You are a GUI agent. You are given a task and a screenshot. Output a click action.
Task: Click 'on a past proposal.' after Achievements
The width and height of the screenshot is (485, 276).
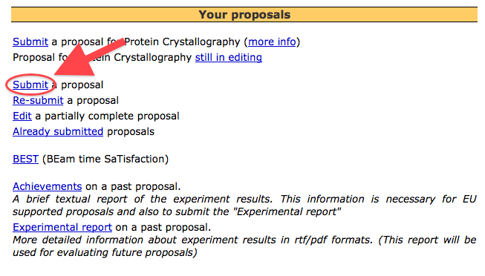pyautogui.click(x=133, y=186)
